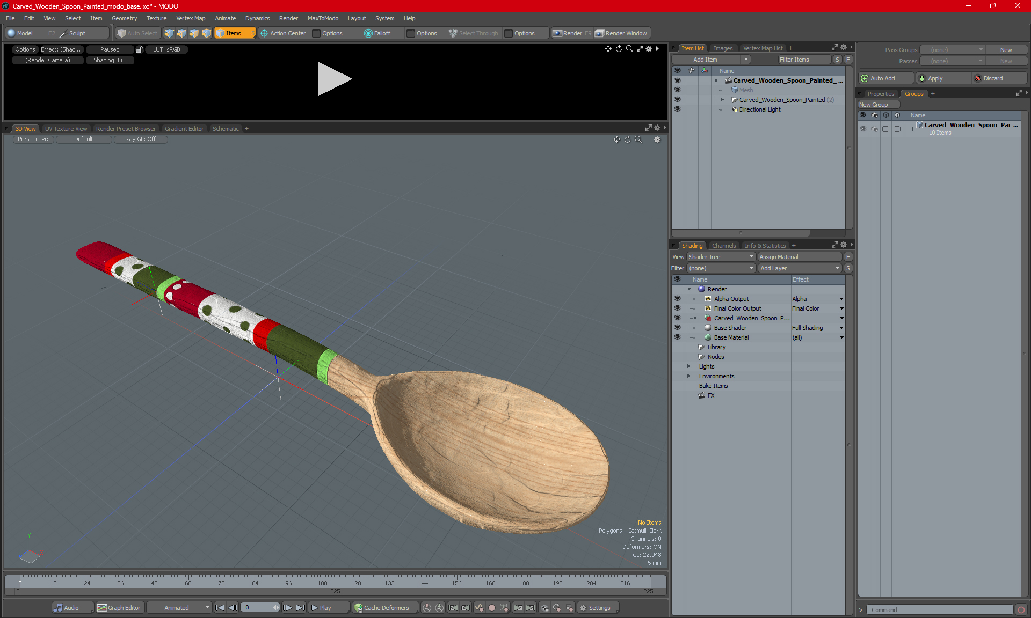Activate the Action Center tool

(282, 33)
